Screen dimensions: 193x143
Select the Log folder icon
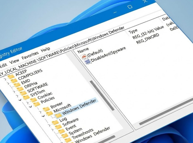coord(55,123)
